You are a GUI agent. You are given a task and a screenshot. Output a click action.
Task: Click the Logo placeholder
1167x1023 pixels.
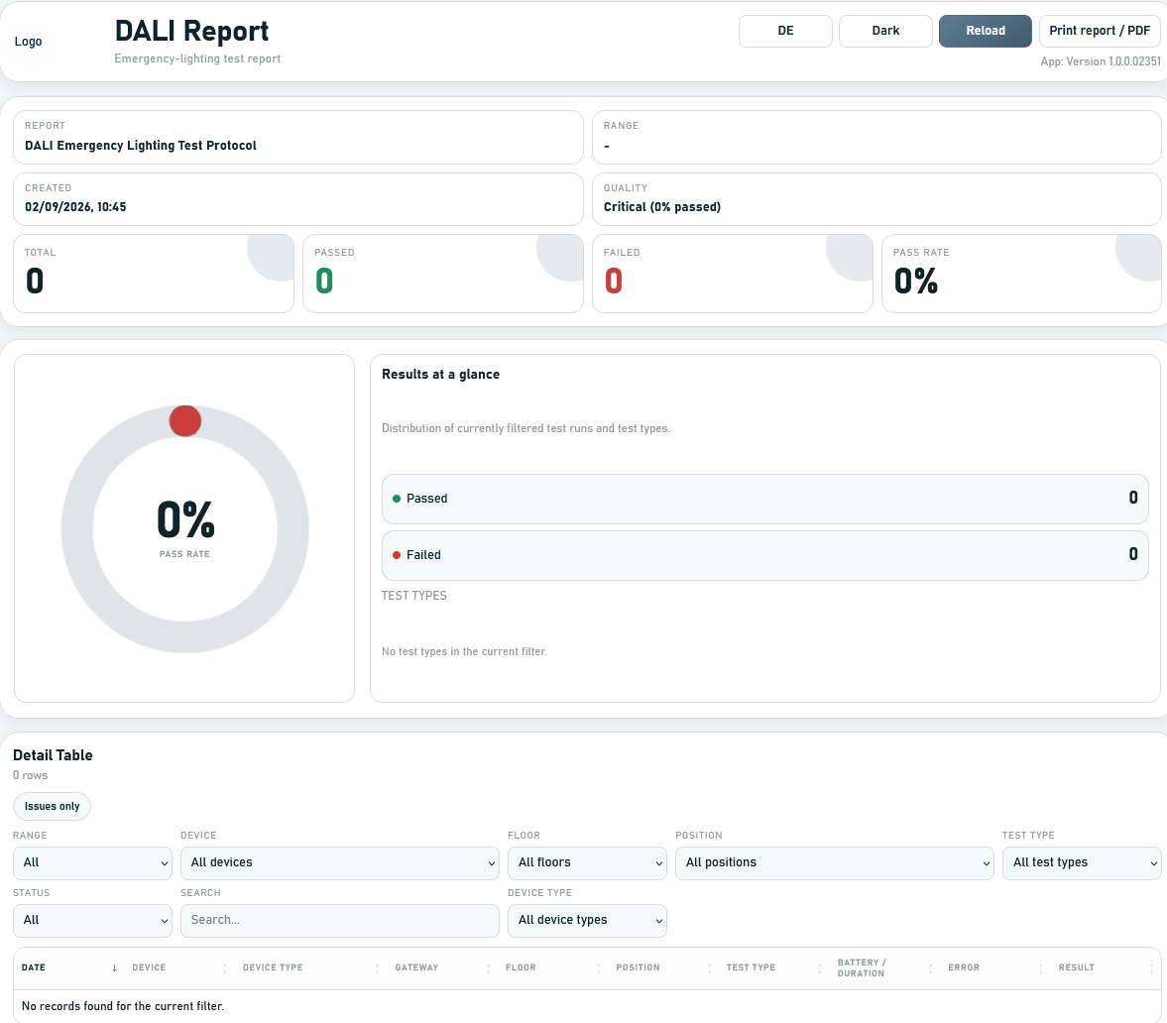tap(29, 42)
